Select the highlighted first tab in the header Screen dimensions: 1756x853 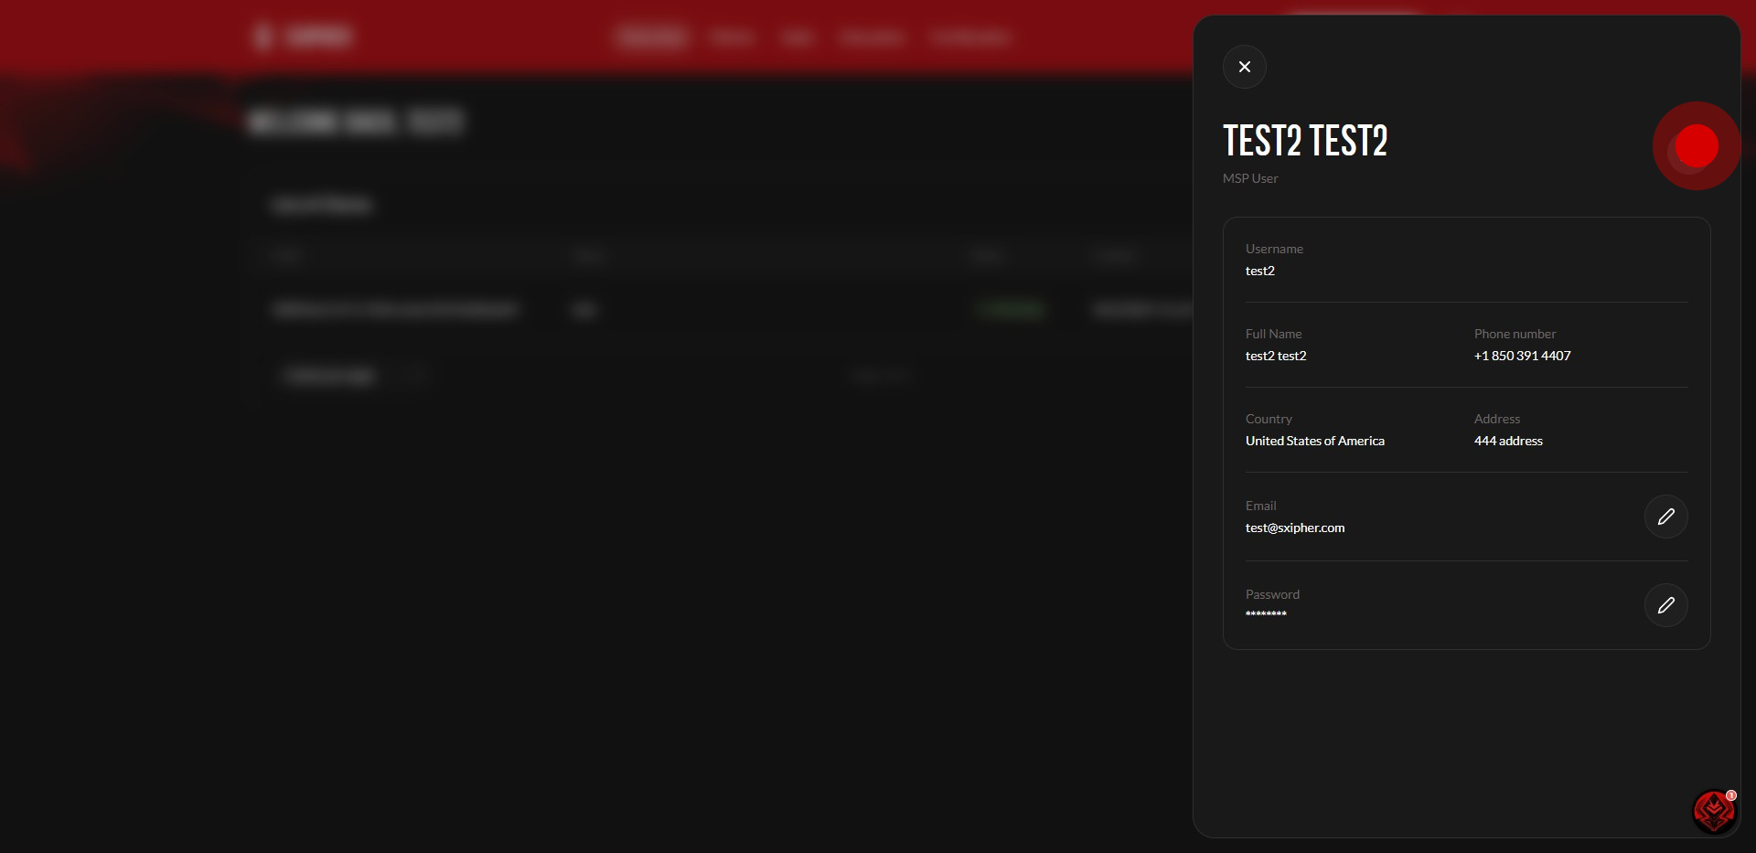[651, 37]
